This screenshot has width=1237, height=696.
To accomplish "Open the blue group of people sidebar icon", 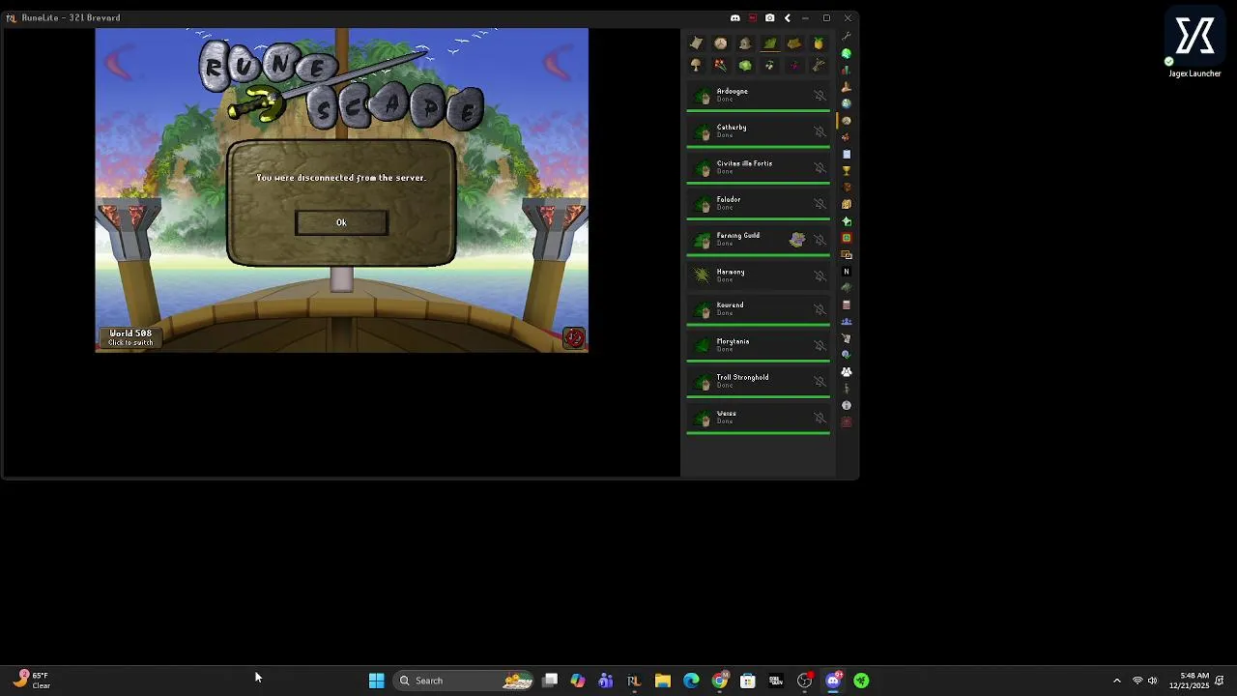I will click(847, 321).
